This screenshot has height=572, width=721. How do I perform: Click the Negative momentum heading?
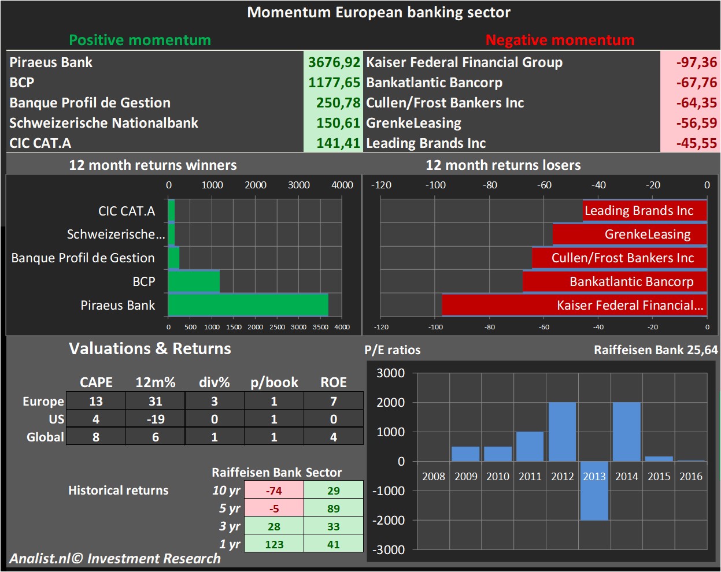[x=560, y=40]
